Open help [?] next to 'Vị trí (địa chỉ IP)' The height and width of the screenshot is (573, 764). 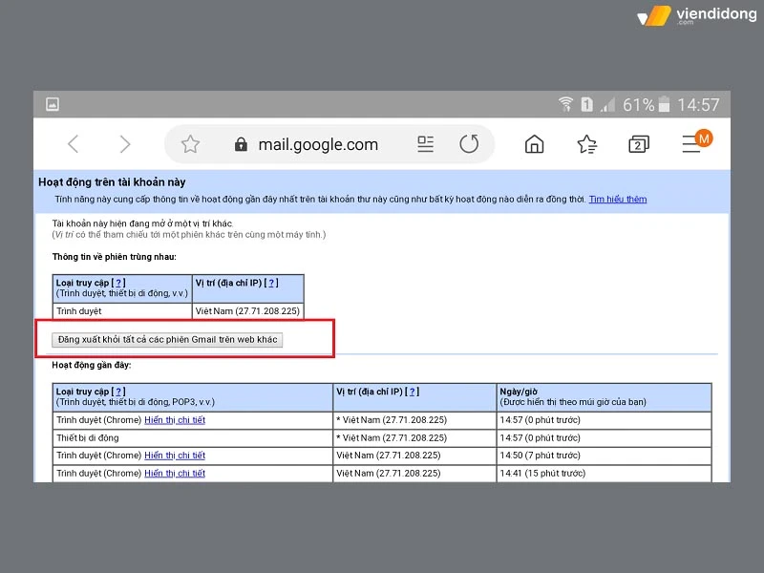[272, 282]
